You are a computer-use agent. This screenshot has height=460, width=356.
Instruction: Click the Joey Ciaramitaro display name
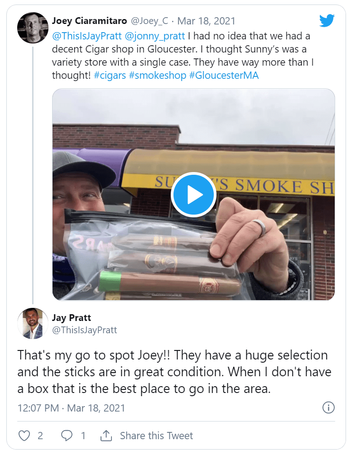[89, 21]
